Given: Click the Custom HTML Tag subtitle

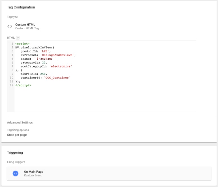Looking at the screenshot, I should point(27,28).
